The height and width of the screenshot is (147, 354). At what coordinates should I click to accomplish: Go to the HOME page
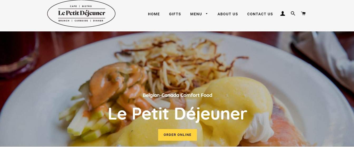coord(154,14)
